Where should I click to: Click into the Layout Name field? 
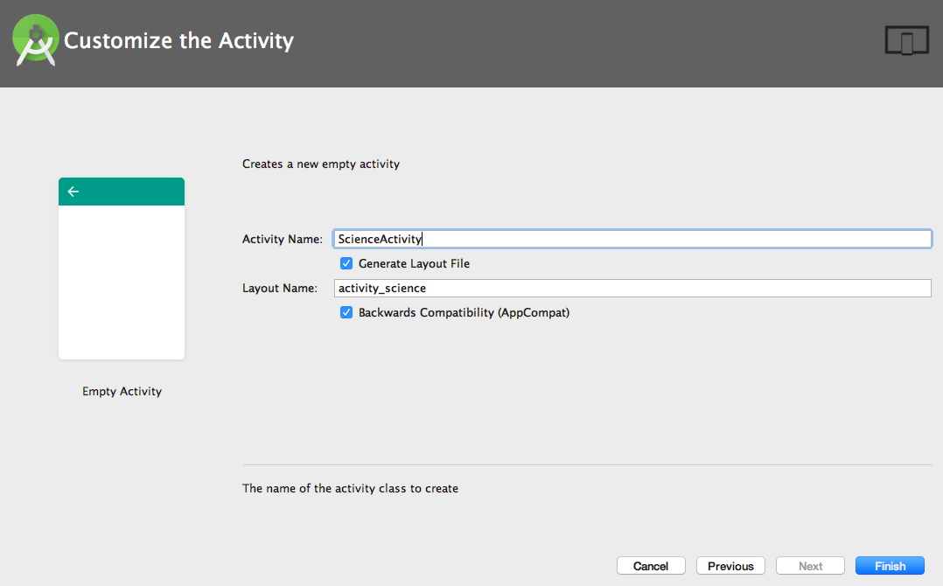click(x=632, y=288)
